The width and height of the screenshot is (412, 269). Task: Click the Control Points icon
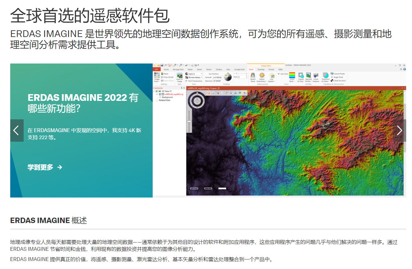pyautogui.click(x=332, y=74)
